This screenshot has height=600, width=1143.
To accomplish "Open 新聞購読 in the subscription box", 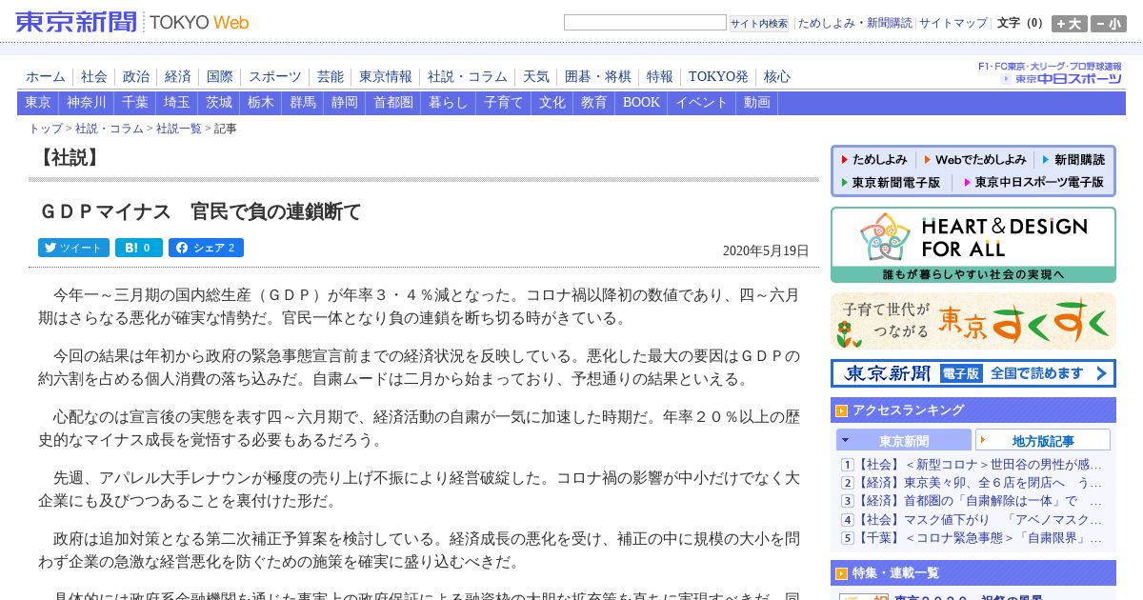I will tap(1073, 160).
